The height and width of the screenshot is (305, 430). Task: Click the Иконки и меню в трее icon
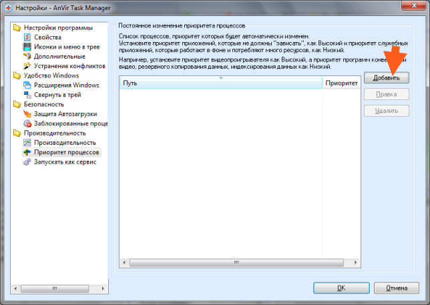(x=27, y=47)
